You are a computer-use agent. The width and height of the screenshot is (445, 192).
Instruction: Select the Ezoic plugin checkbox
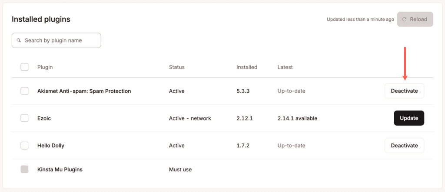coord(25,118)
